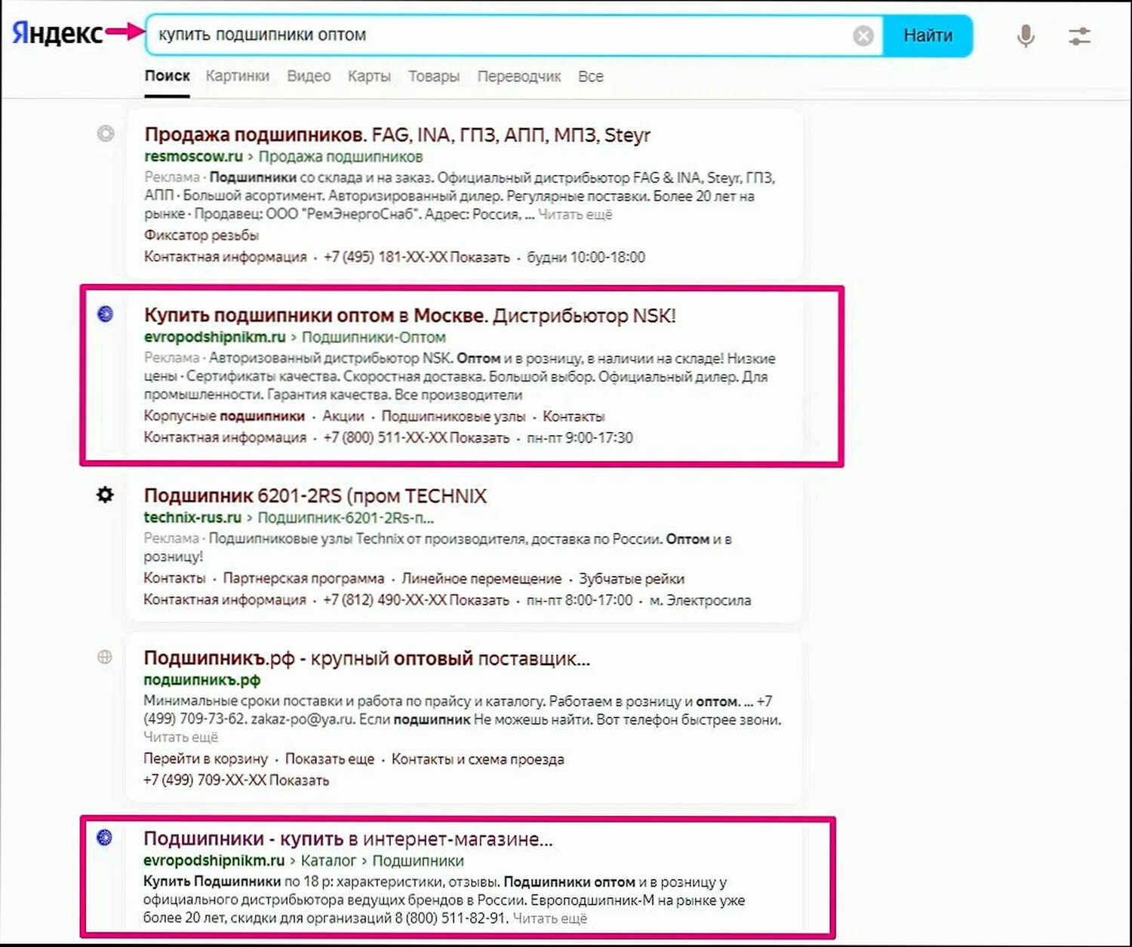The image size is (1132, 947).
Task: Click the Яндекс logo
Action: coord(57,32)
